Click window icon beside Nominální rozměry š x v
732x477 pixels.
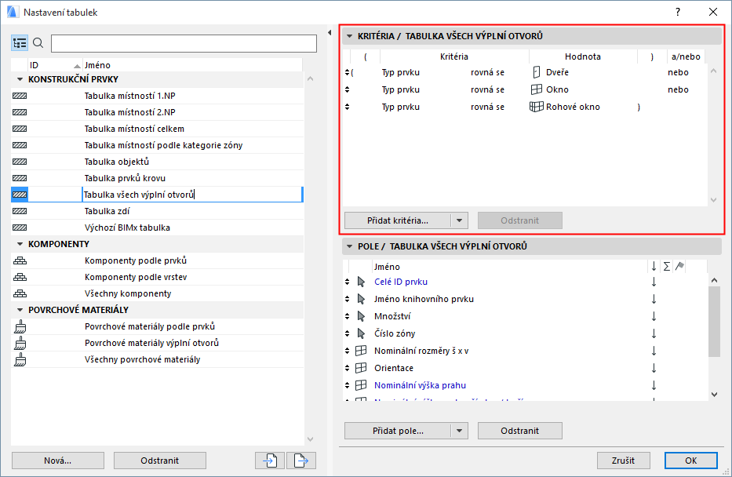(x=361, y=351)
